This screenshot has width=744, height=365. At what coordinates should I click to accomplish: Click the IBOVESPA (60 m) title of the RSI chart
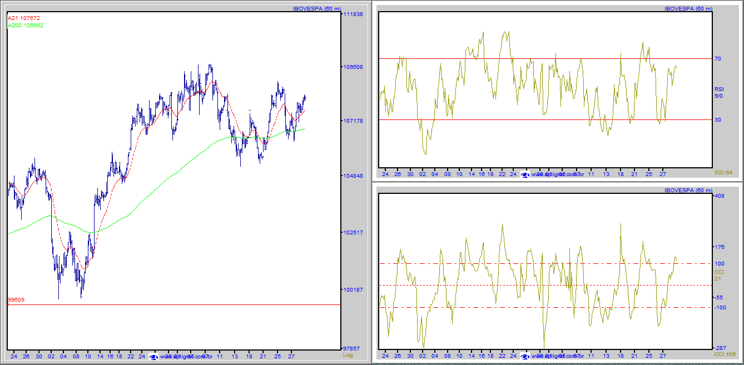(688, 8)
